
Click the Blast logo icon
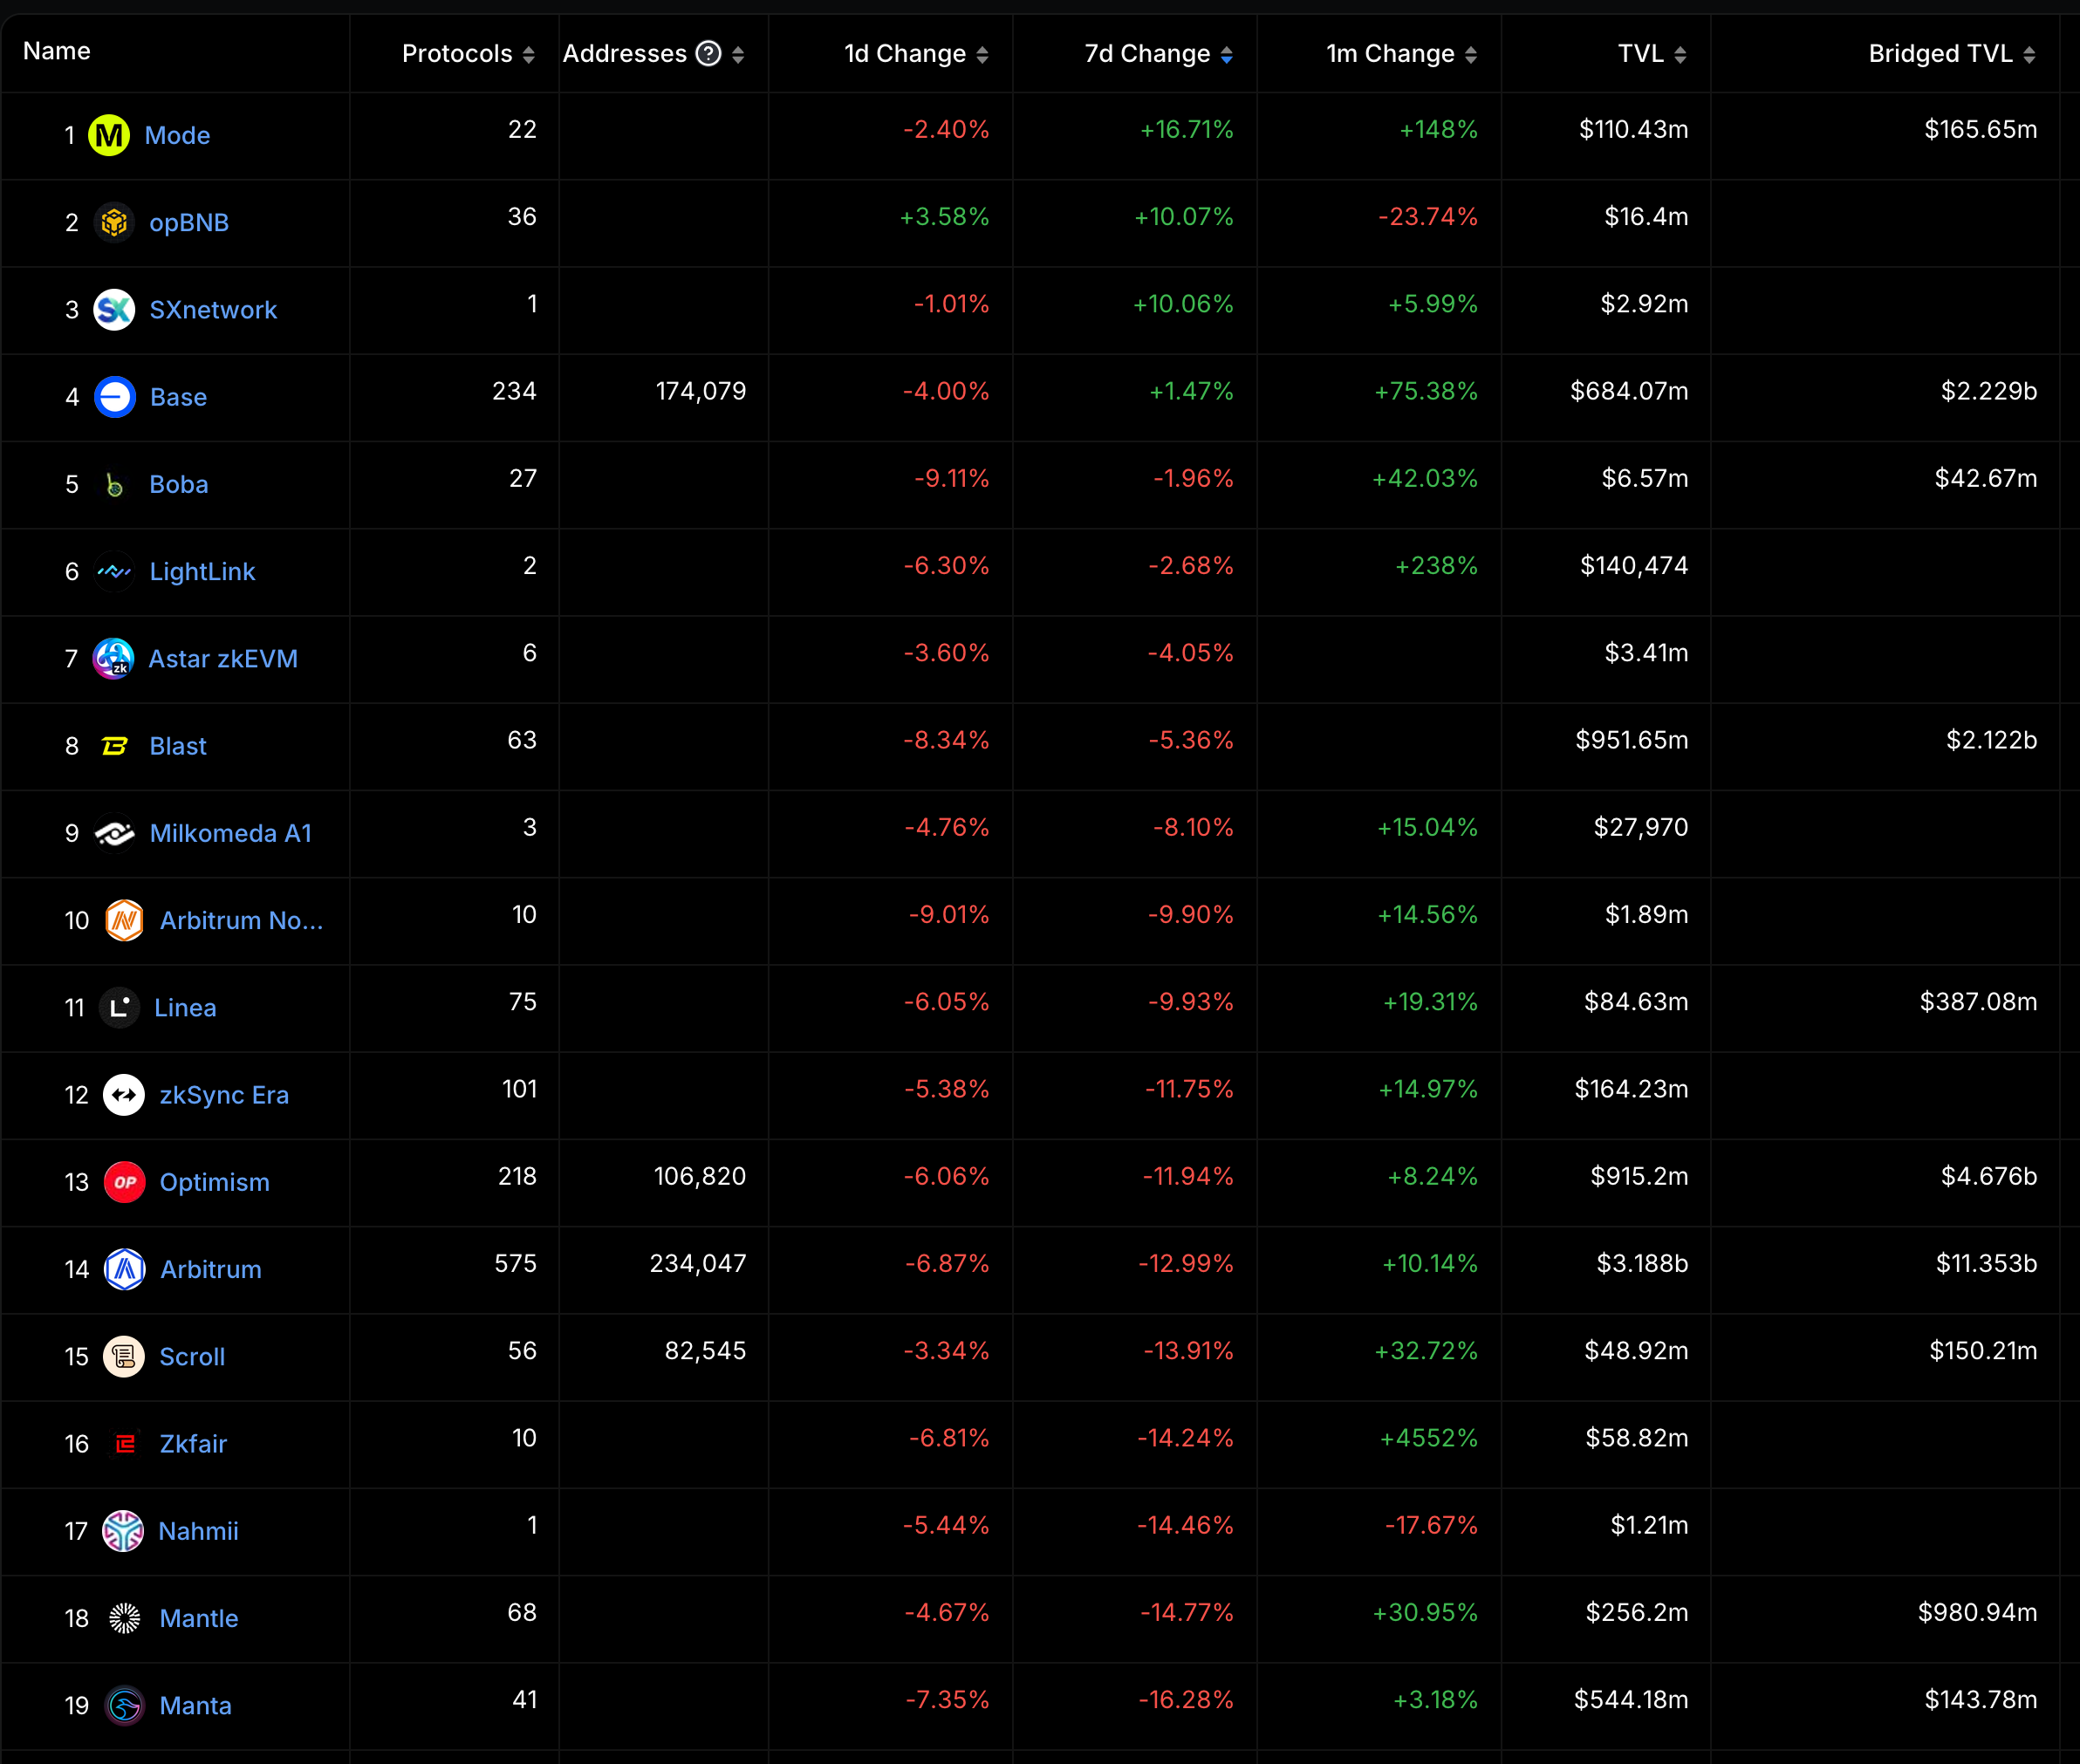pos(114,746)
